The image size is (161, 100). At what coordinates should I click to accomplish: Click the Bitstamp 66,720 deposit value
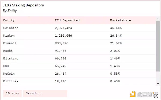point(61,59)
